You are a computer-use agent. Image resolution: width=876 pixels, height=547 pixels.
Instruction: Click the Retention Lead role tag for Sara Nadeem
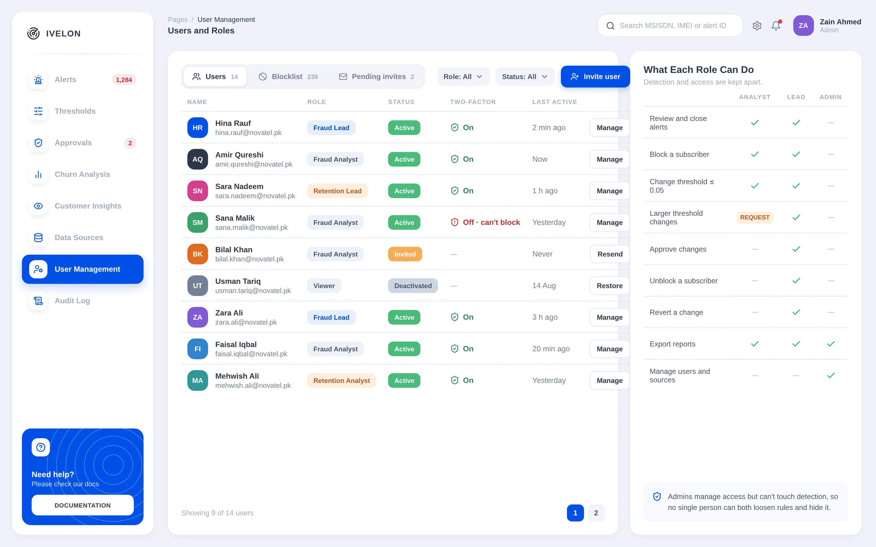point(337,191)
